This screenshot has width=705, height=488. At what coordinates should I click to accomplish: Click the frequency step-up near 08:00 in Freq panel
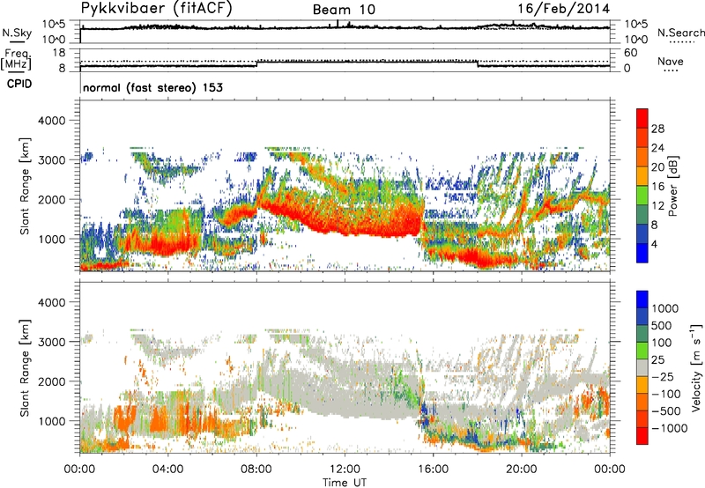click(x=256, y=63)
